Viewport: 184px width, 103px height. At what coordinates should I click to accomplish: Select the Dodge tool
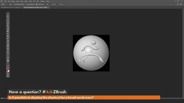[x=8, y=48]
